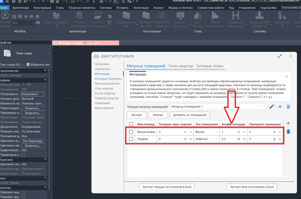Viewport: 301px width, 199px height.
Task: Click Тип Квартиры color scheme button
Action: click(32, 141)
